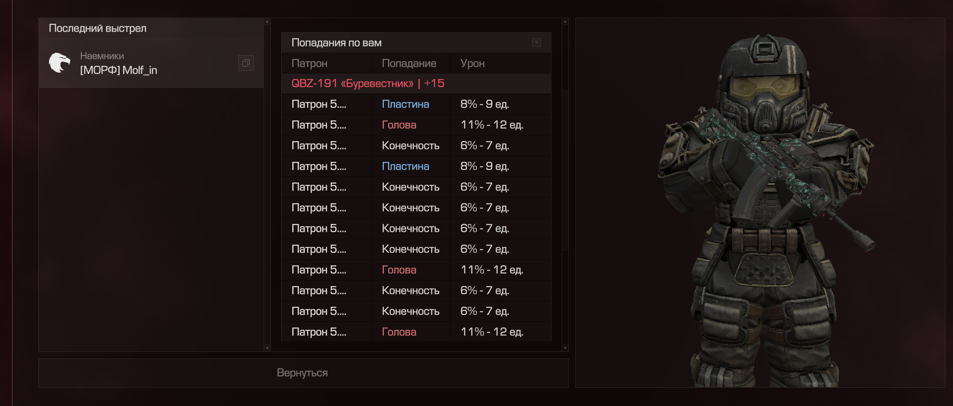Click the Патрон column header
The image size is (953, 406).
[x=309, y=63]
